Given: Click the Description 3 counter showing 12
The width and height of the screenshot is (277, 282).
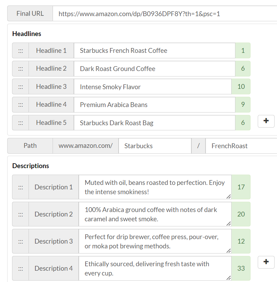Looking at the screenshot, I should pyautogui.click(x=241, y=241).
